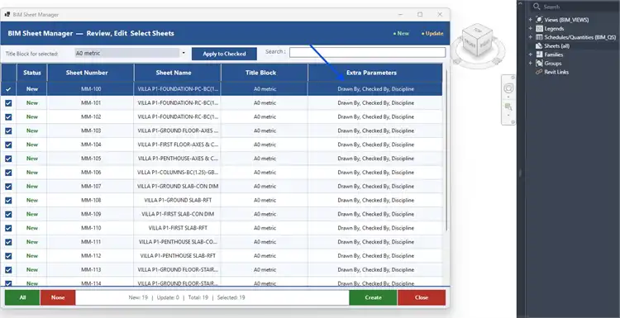Select the Sheets (all) sheet icon
This screenshot has height=318, width=620.
(539, 45)
